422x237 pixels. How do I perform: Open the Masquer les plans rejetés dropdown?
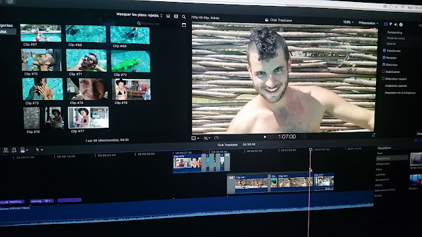(139, 15)
